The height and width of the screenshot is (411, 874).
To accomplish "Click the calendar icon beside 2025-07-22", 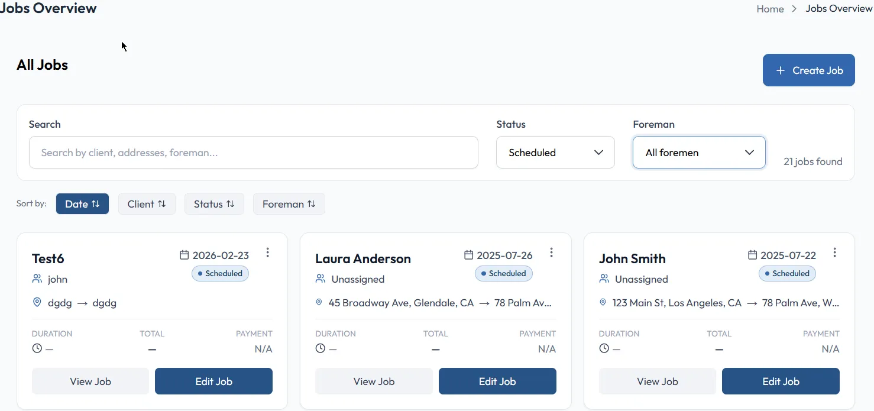I will pyautogui.click(x=752, y=255).
